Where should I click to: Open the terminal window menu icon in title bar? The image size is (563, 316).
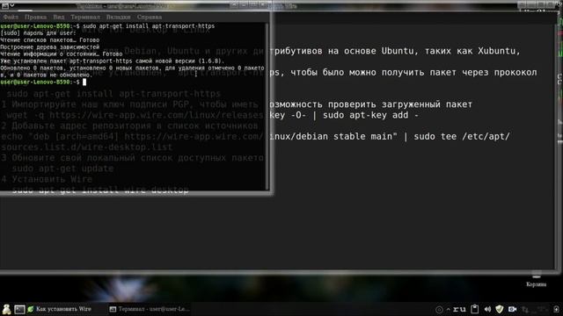pos(5,5)
